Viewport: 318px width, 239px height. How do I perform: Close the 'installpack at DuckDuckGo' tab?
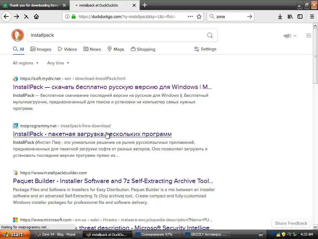pyautogui.click(x=134, y=5)
